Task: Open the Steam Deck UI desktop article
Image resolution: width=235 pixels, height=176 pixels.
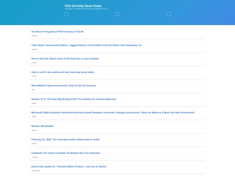Action: pos(65,59)
